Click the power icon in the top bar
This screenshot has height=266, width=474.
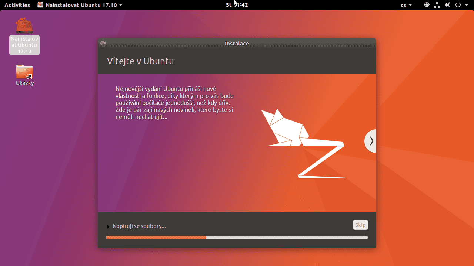458,5
